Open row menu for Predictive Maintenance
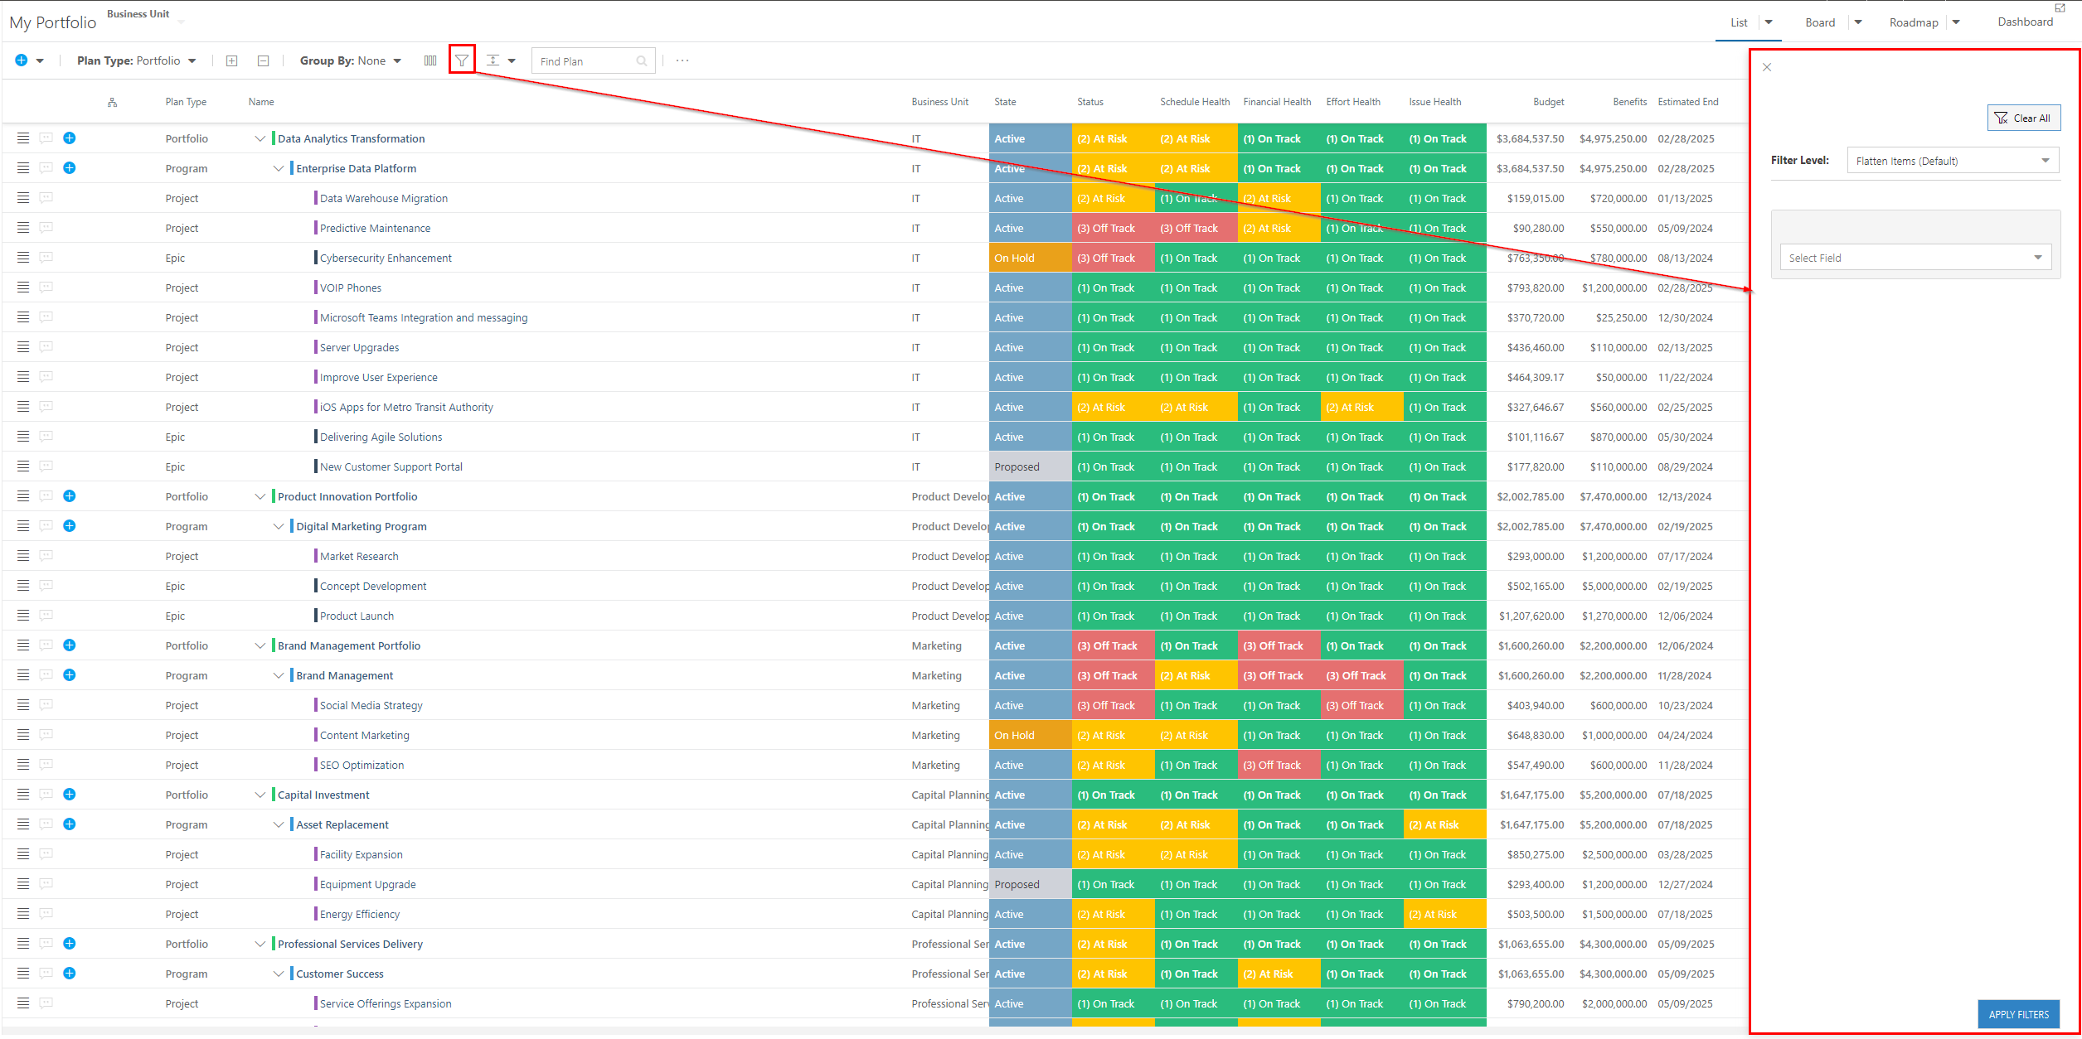Image resolution: width=2082 pixels, height=1039 pixels. pos(23,228)
